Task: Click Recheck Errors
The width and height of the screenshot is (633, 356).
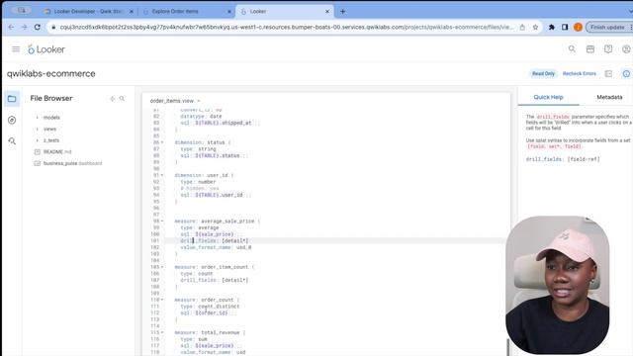Action: [x=580, y=73]
